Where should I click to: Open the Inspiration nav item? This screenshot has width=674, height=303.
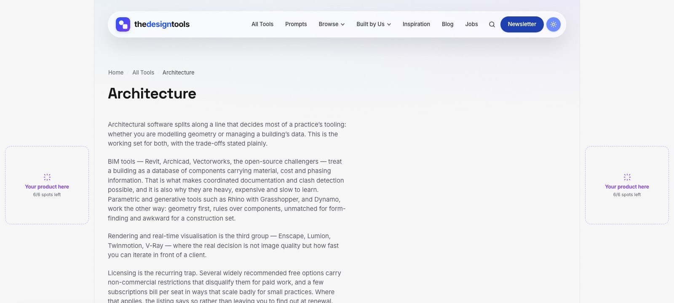[416, 24]
